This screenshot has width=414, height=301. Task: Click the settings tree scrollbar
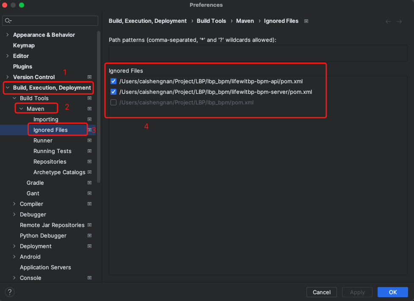99,107
